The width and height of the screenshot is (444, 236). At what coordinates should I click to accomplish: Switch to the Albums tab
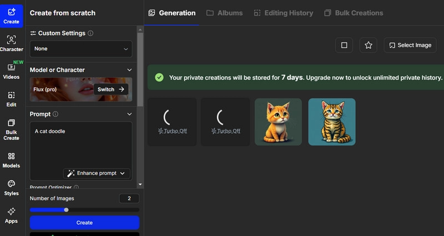coord(225,13)
